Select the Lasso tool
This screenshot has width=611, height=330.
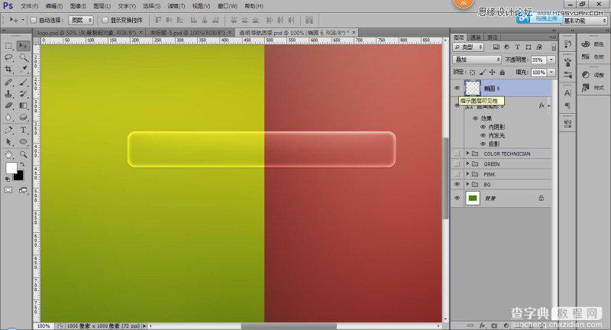(x=8, y=57)
